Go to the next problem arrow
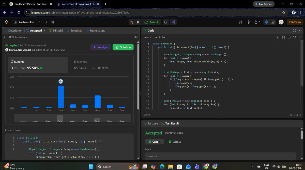Image resolution: width=305 pixels, height=170 pixels. (x=46, y=22)
